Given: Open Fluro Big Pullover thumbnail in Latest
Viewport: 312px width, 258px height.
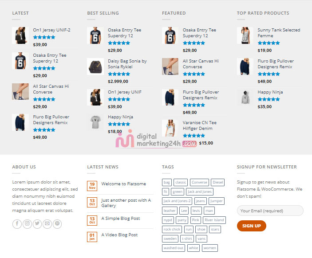Looking at the screenshot, I should [20, 122].
